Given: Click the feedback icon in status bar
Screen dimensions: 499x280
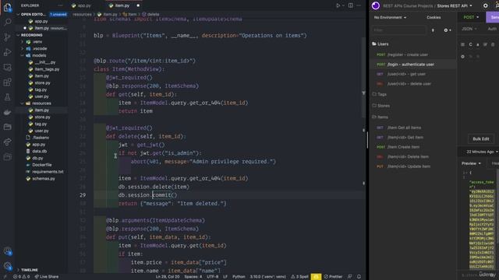Looking at the screenshot, I should [350, 277].
